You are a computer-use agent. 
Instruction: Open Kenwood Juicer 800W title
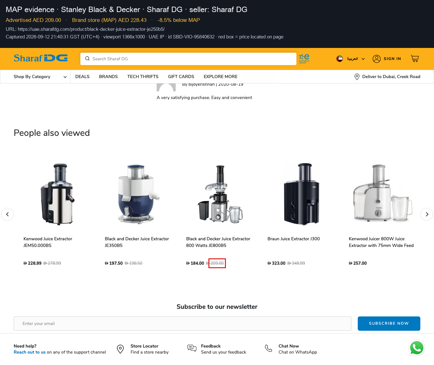click(x=381, y=242)
